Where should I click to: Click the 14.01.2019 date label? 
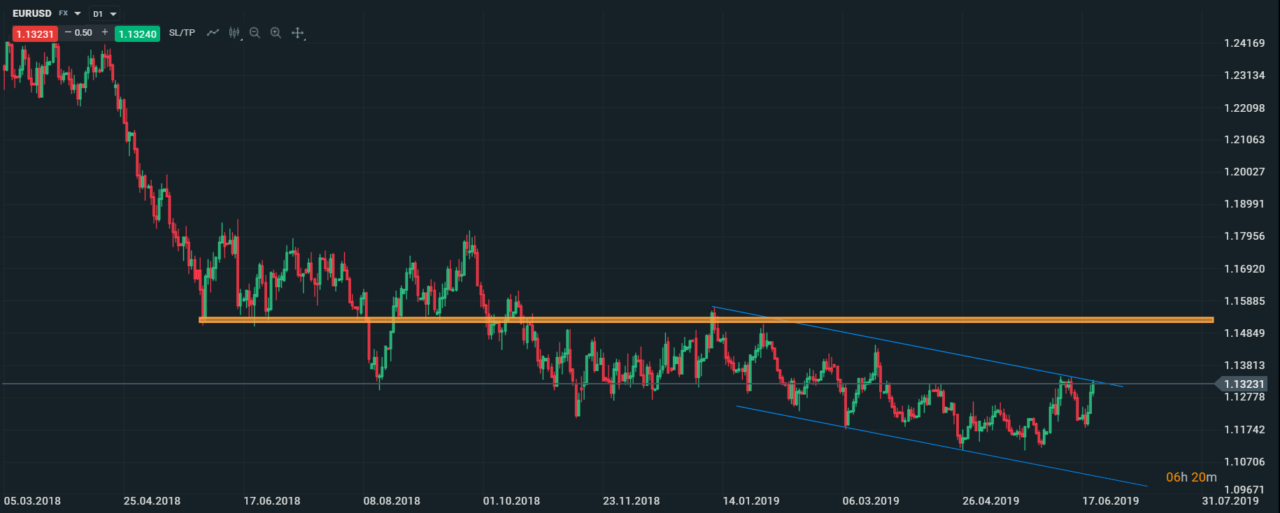click(x=751, y=501)
